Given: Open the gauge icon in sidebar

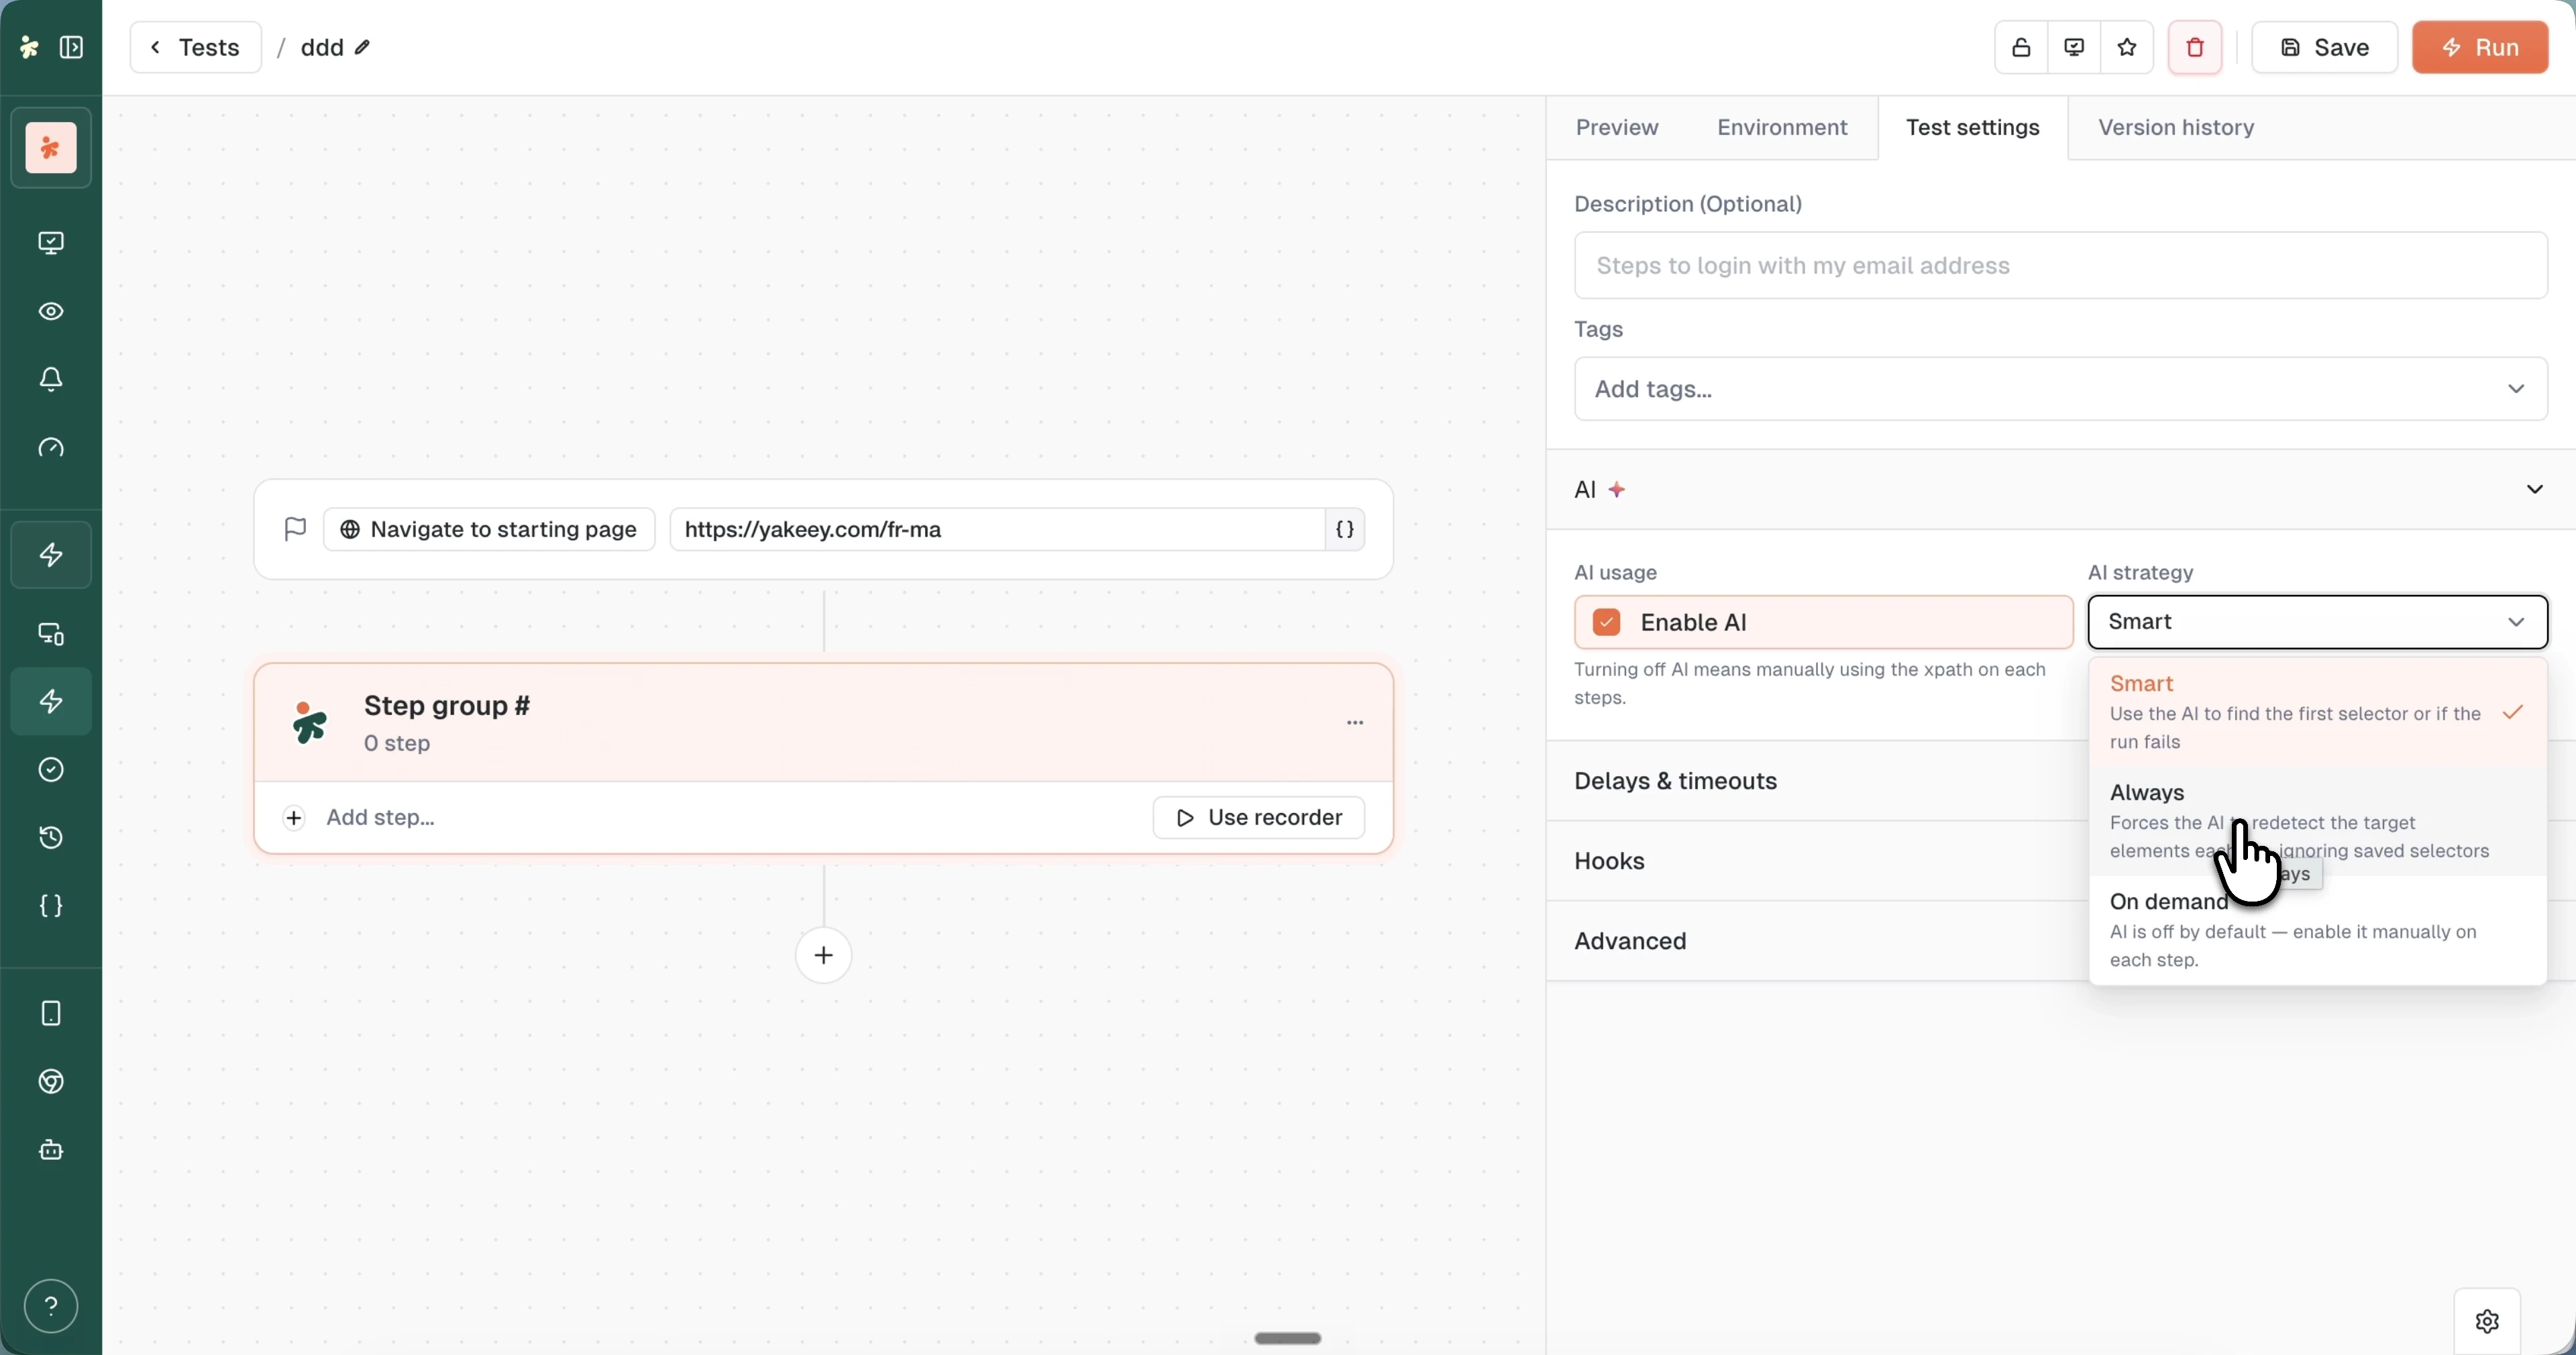Looking at the screenshot, I should click(x=51, y=447).
